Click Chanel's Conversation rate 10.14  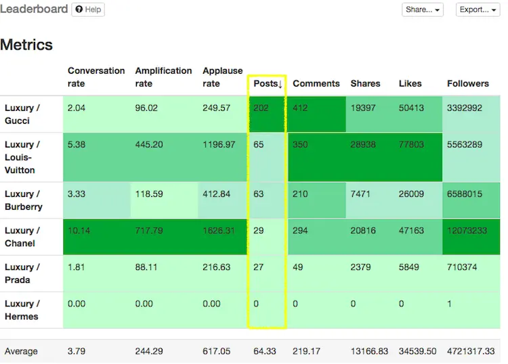point(79,230)
